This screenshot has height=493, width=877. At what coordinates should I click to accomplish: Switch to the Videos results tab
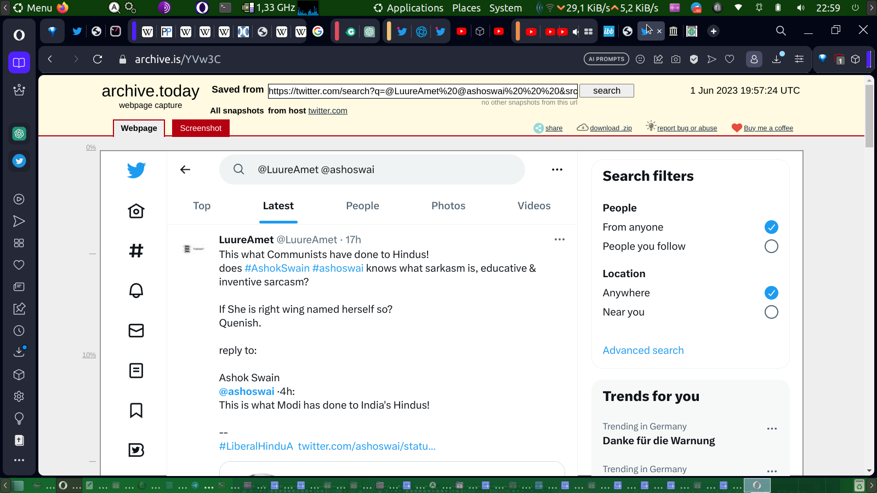534,206
